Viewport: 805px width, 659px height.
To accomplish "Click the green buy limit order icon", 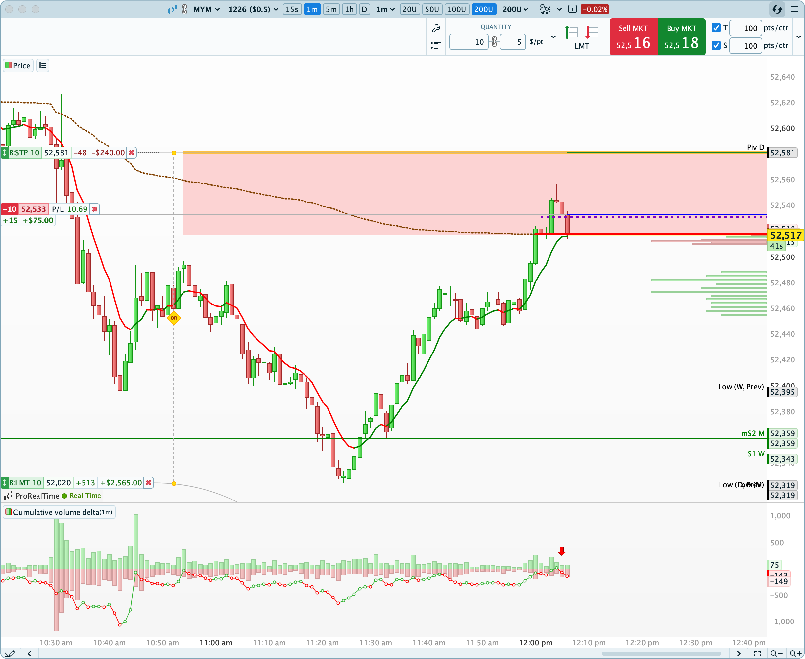I will [x=572, y=32].
